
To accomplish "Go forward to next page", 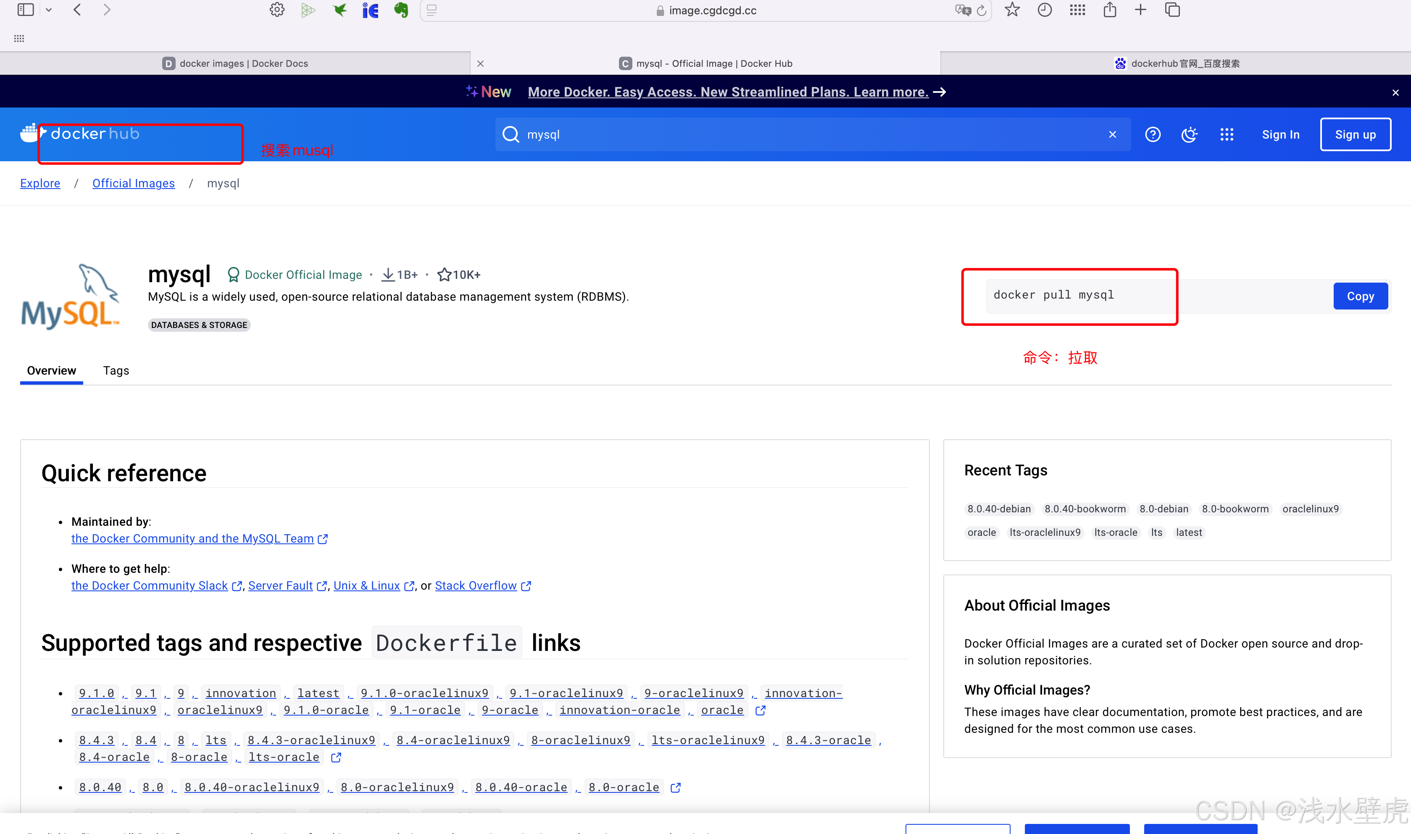I will pos(107,10).
